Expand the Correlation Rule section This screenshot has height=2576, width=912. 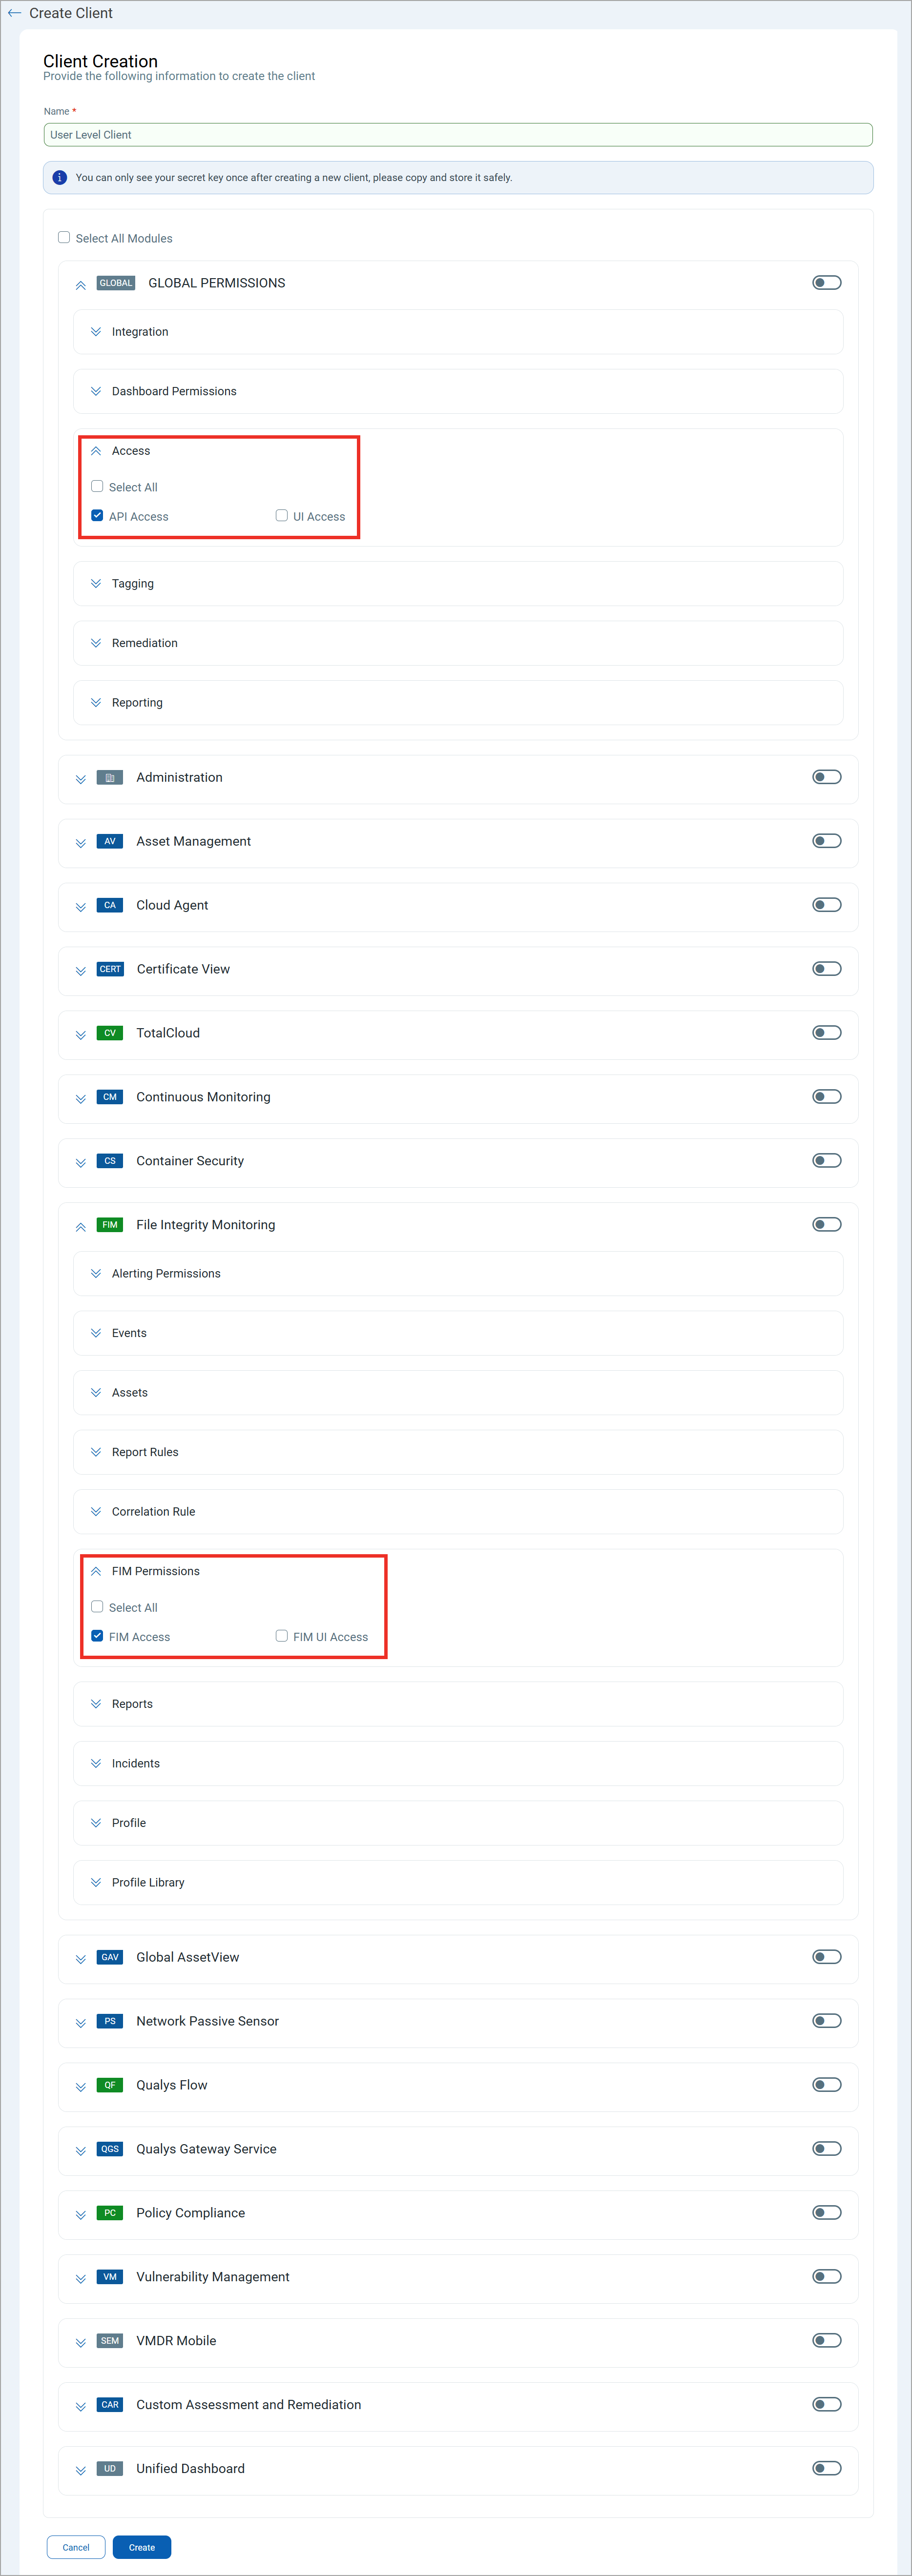pyautogui.click(x=96, y=1511)
